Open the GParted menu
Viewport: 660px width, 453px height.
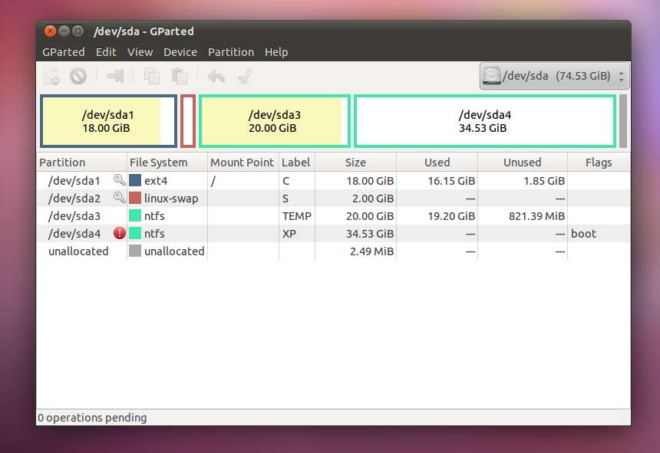(x=64, y=52)
